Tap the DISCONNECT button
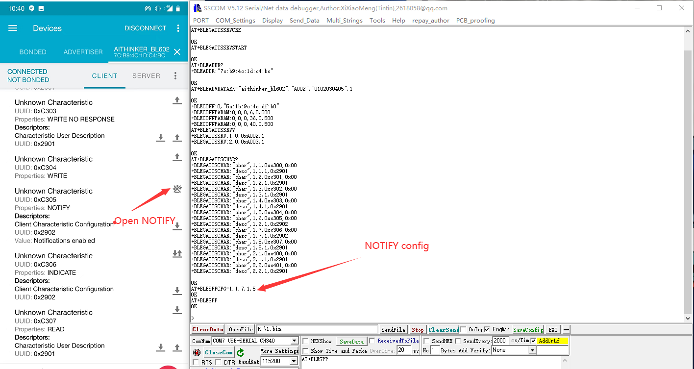 (x=146, y=28)
